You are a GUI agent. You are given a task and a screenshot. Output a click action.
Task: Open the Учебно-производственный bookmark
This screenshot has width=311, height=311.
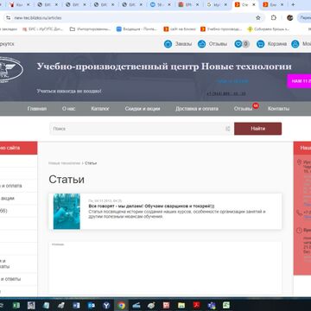(221, 29)
